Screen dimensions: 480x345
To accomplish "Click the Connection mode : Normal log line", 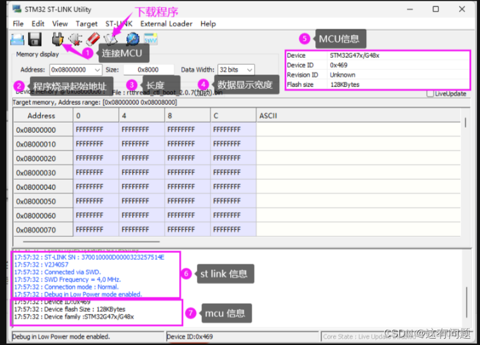I will point(66,287).
